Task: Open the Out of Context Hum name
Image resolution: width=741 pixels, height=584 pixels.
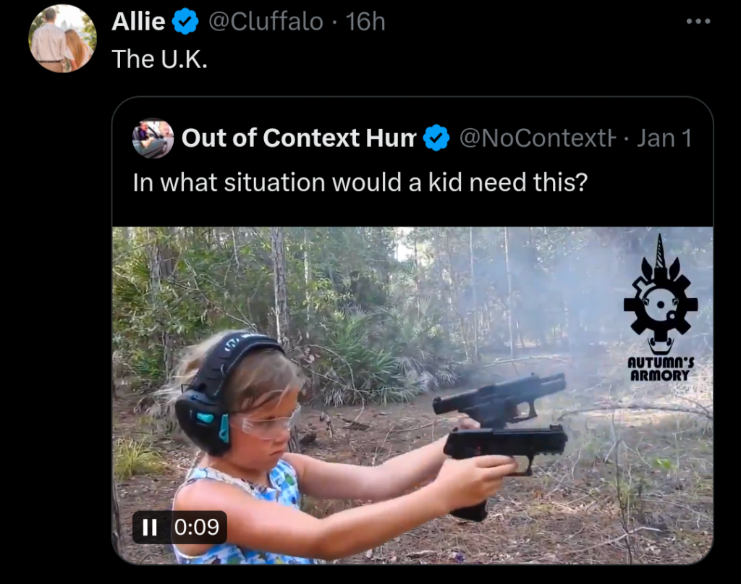Action: pyautogui.click(x=299, y=138)
